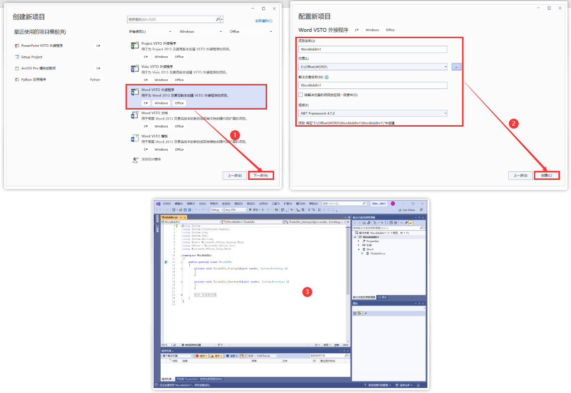The image size is (571, 393).
Task: Click the Word VSTO 文档 template icon
Action: coord(135,115)
